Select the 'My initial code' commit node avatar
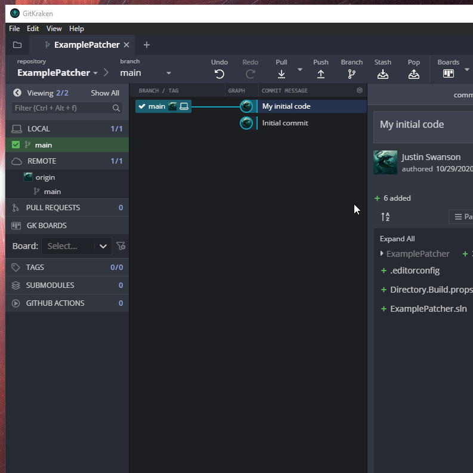Screen dimensions: 473x473 (246, 106)
